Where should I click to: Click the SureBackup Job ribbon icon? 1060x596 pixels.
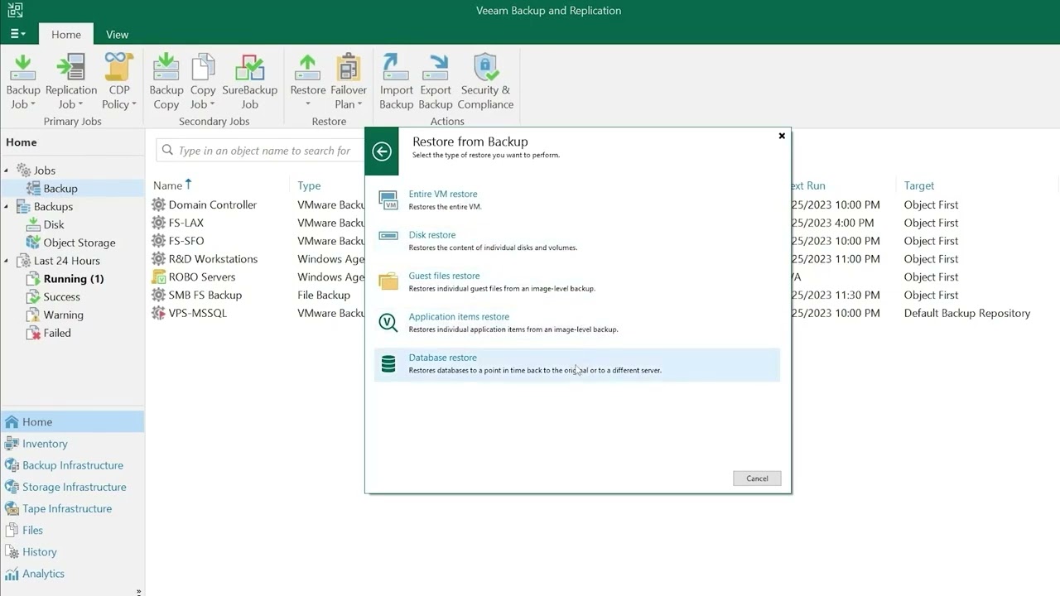pyautogui.click(x=249, y=67)
